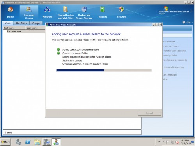This screenshot has width=195, height=146.
Task: Click the Cancel button in the dialog
Action: pyautogui.click(x=149, y=113)
